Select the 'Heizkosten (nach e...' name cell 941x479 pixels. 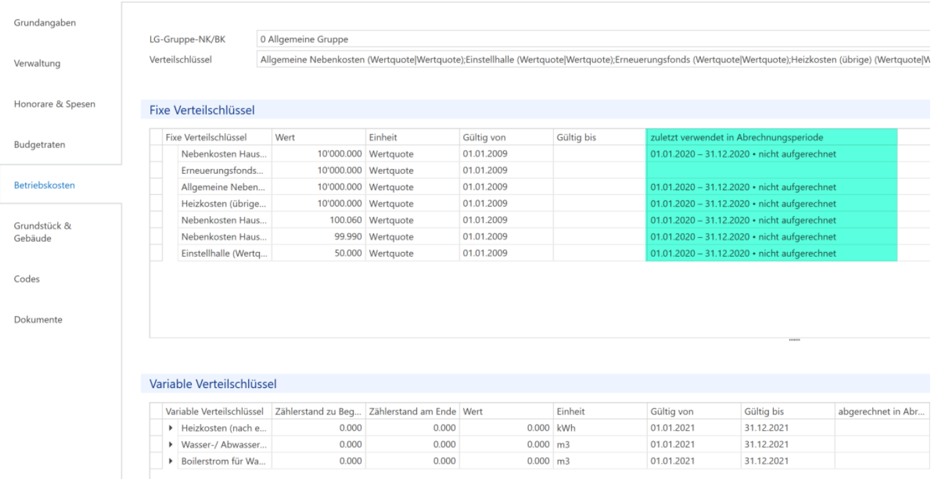coord(224,428)
